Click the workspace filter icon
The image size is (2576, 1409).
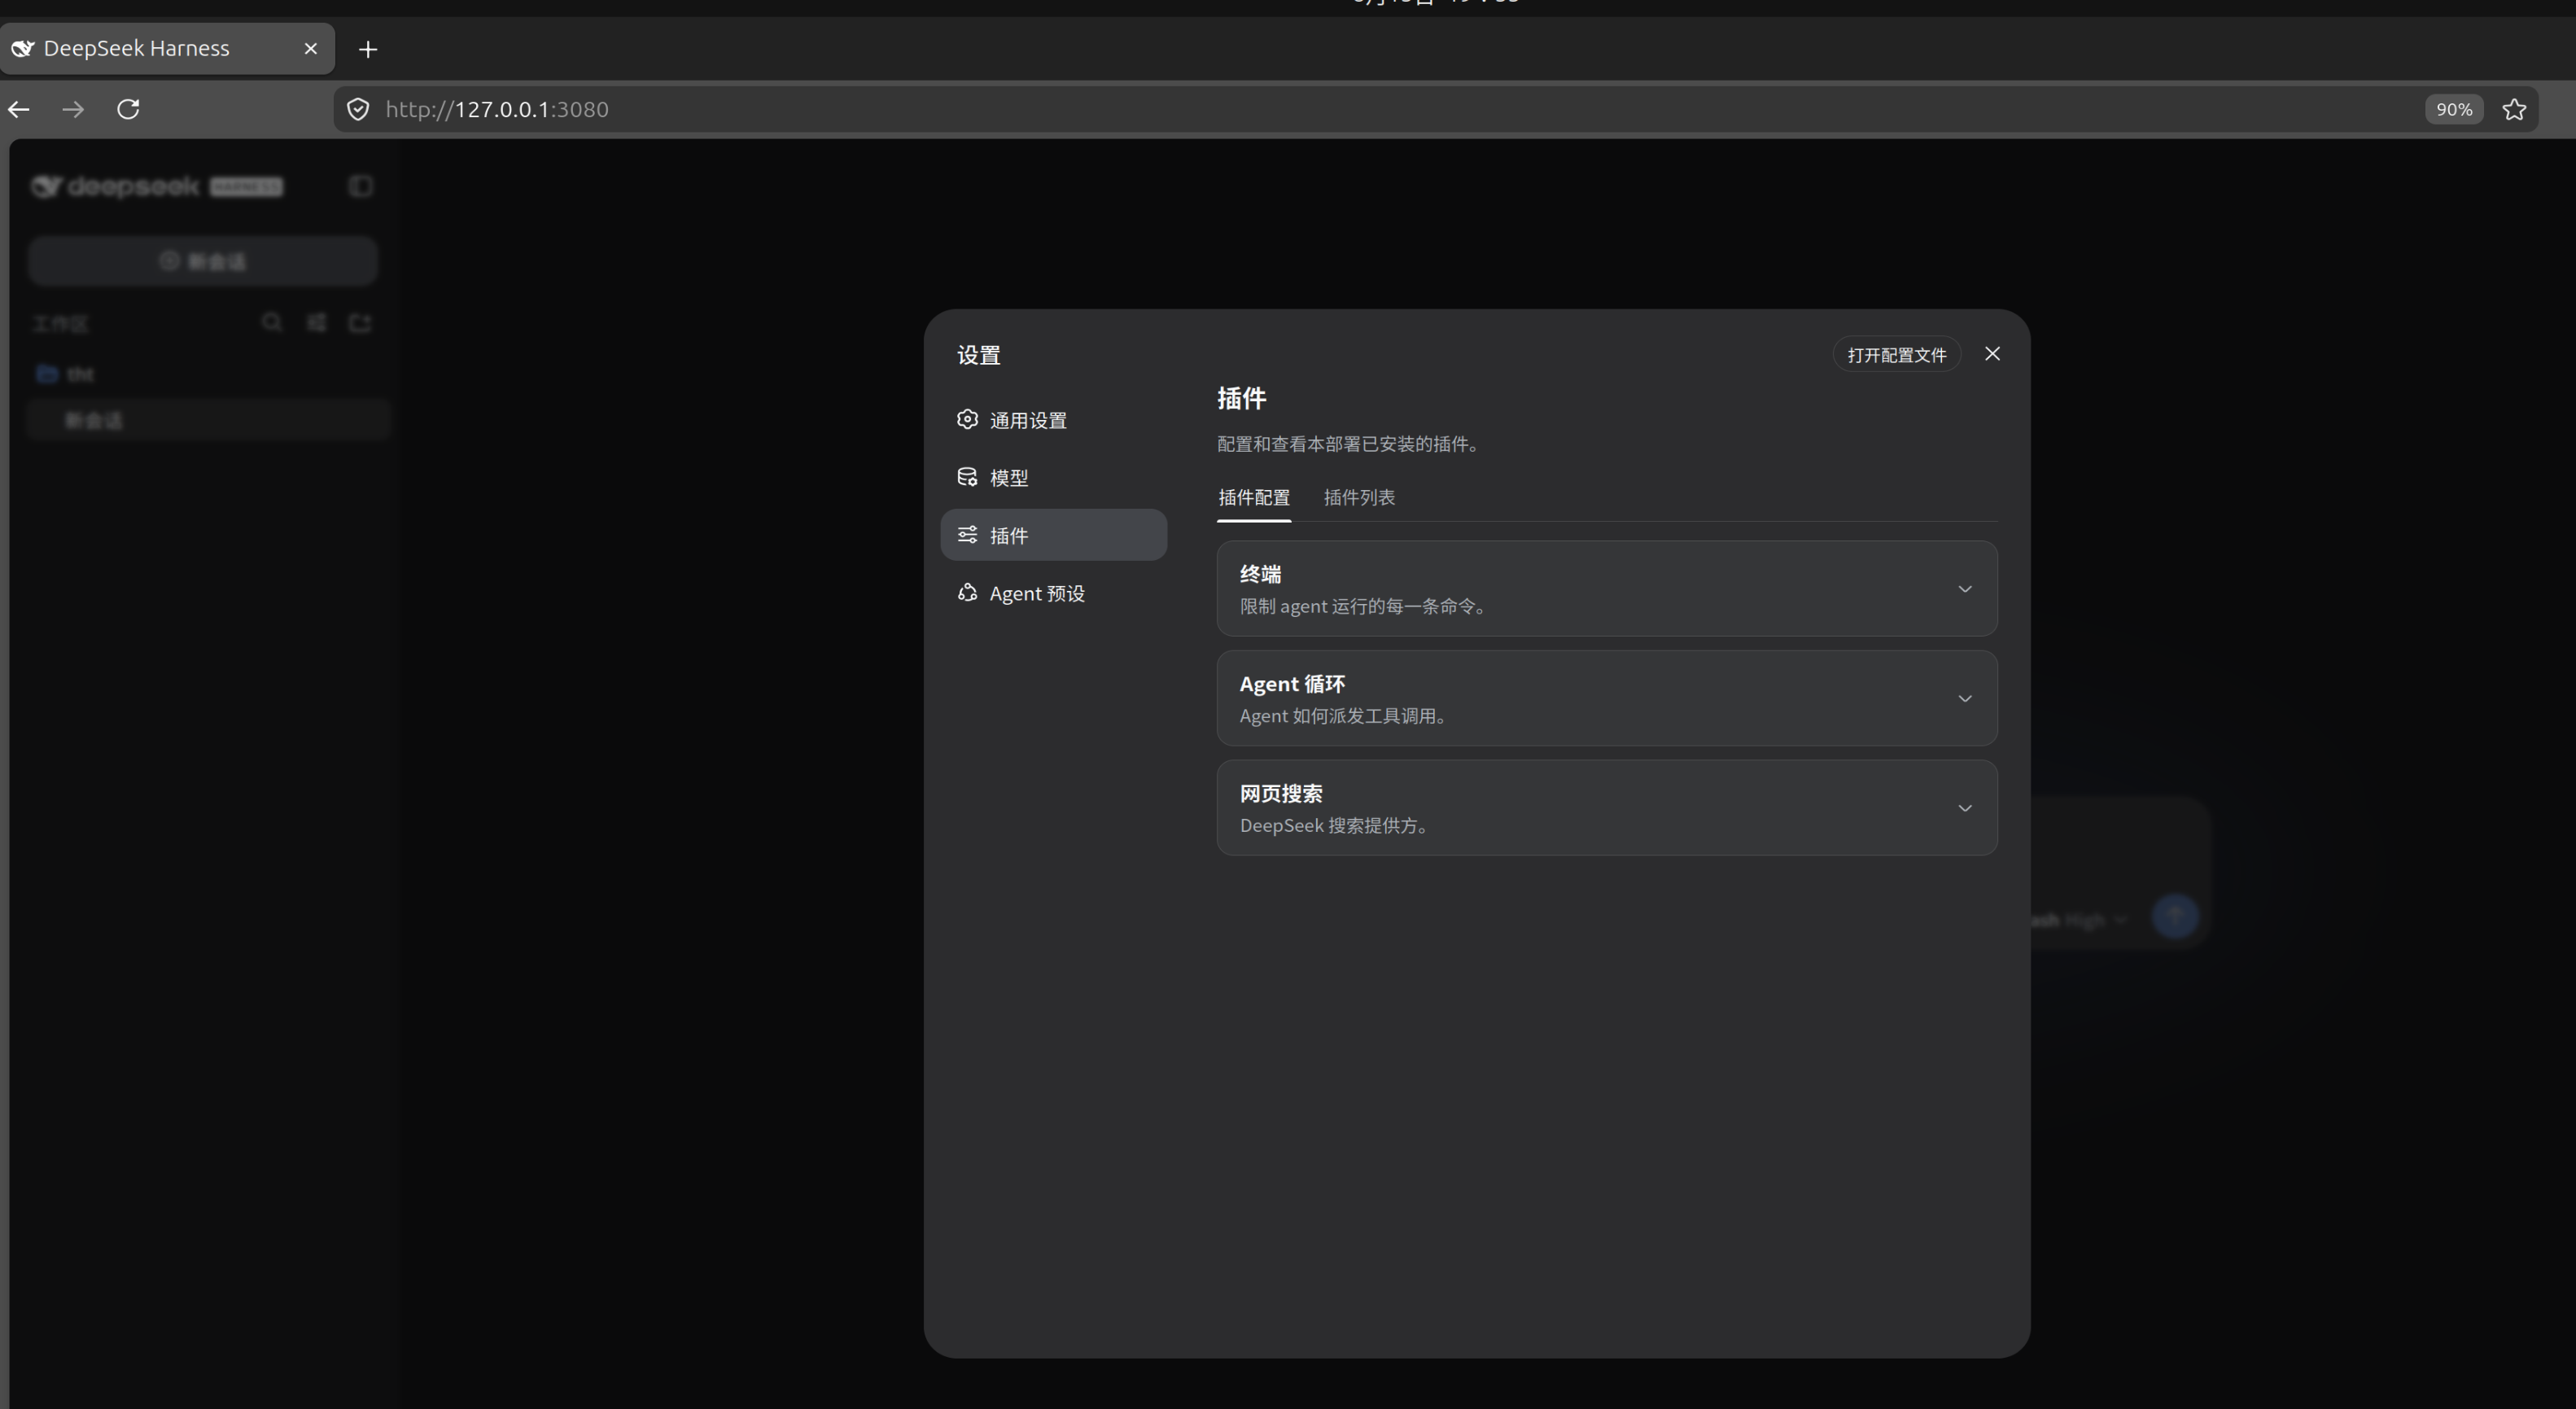(x=316, y=322)
